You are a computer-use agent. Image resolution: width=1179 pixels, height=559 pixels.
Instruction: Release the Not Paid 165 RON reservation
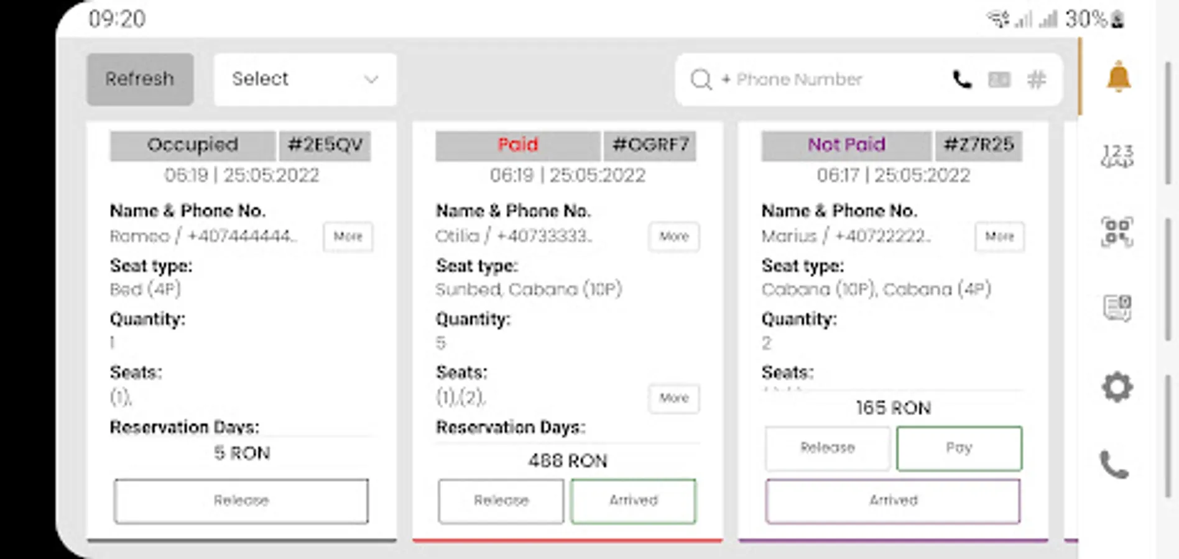(x=827, y=448)
